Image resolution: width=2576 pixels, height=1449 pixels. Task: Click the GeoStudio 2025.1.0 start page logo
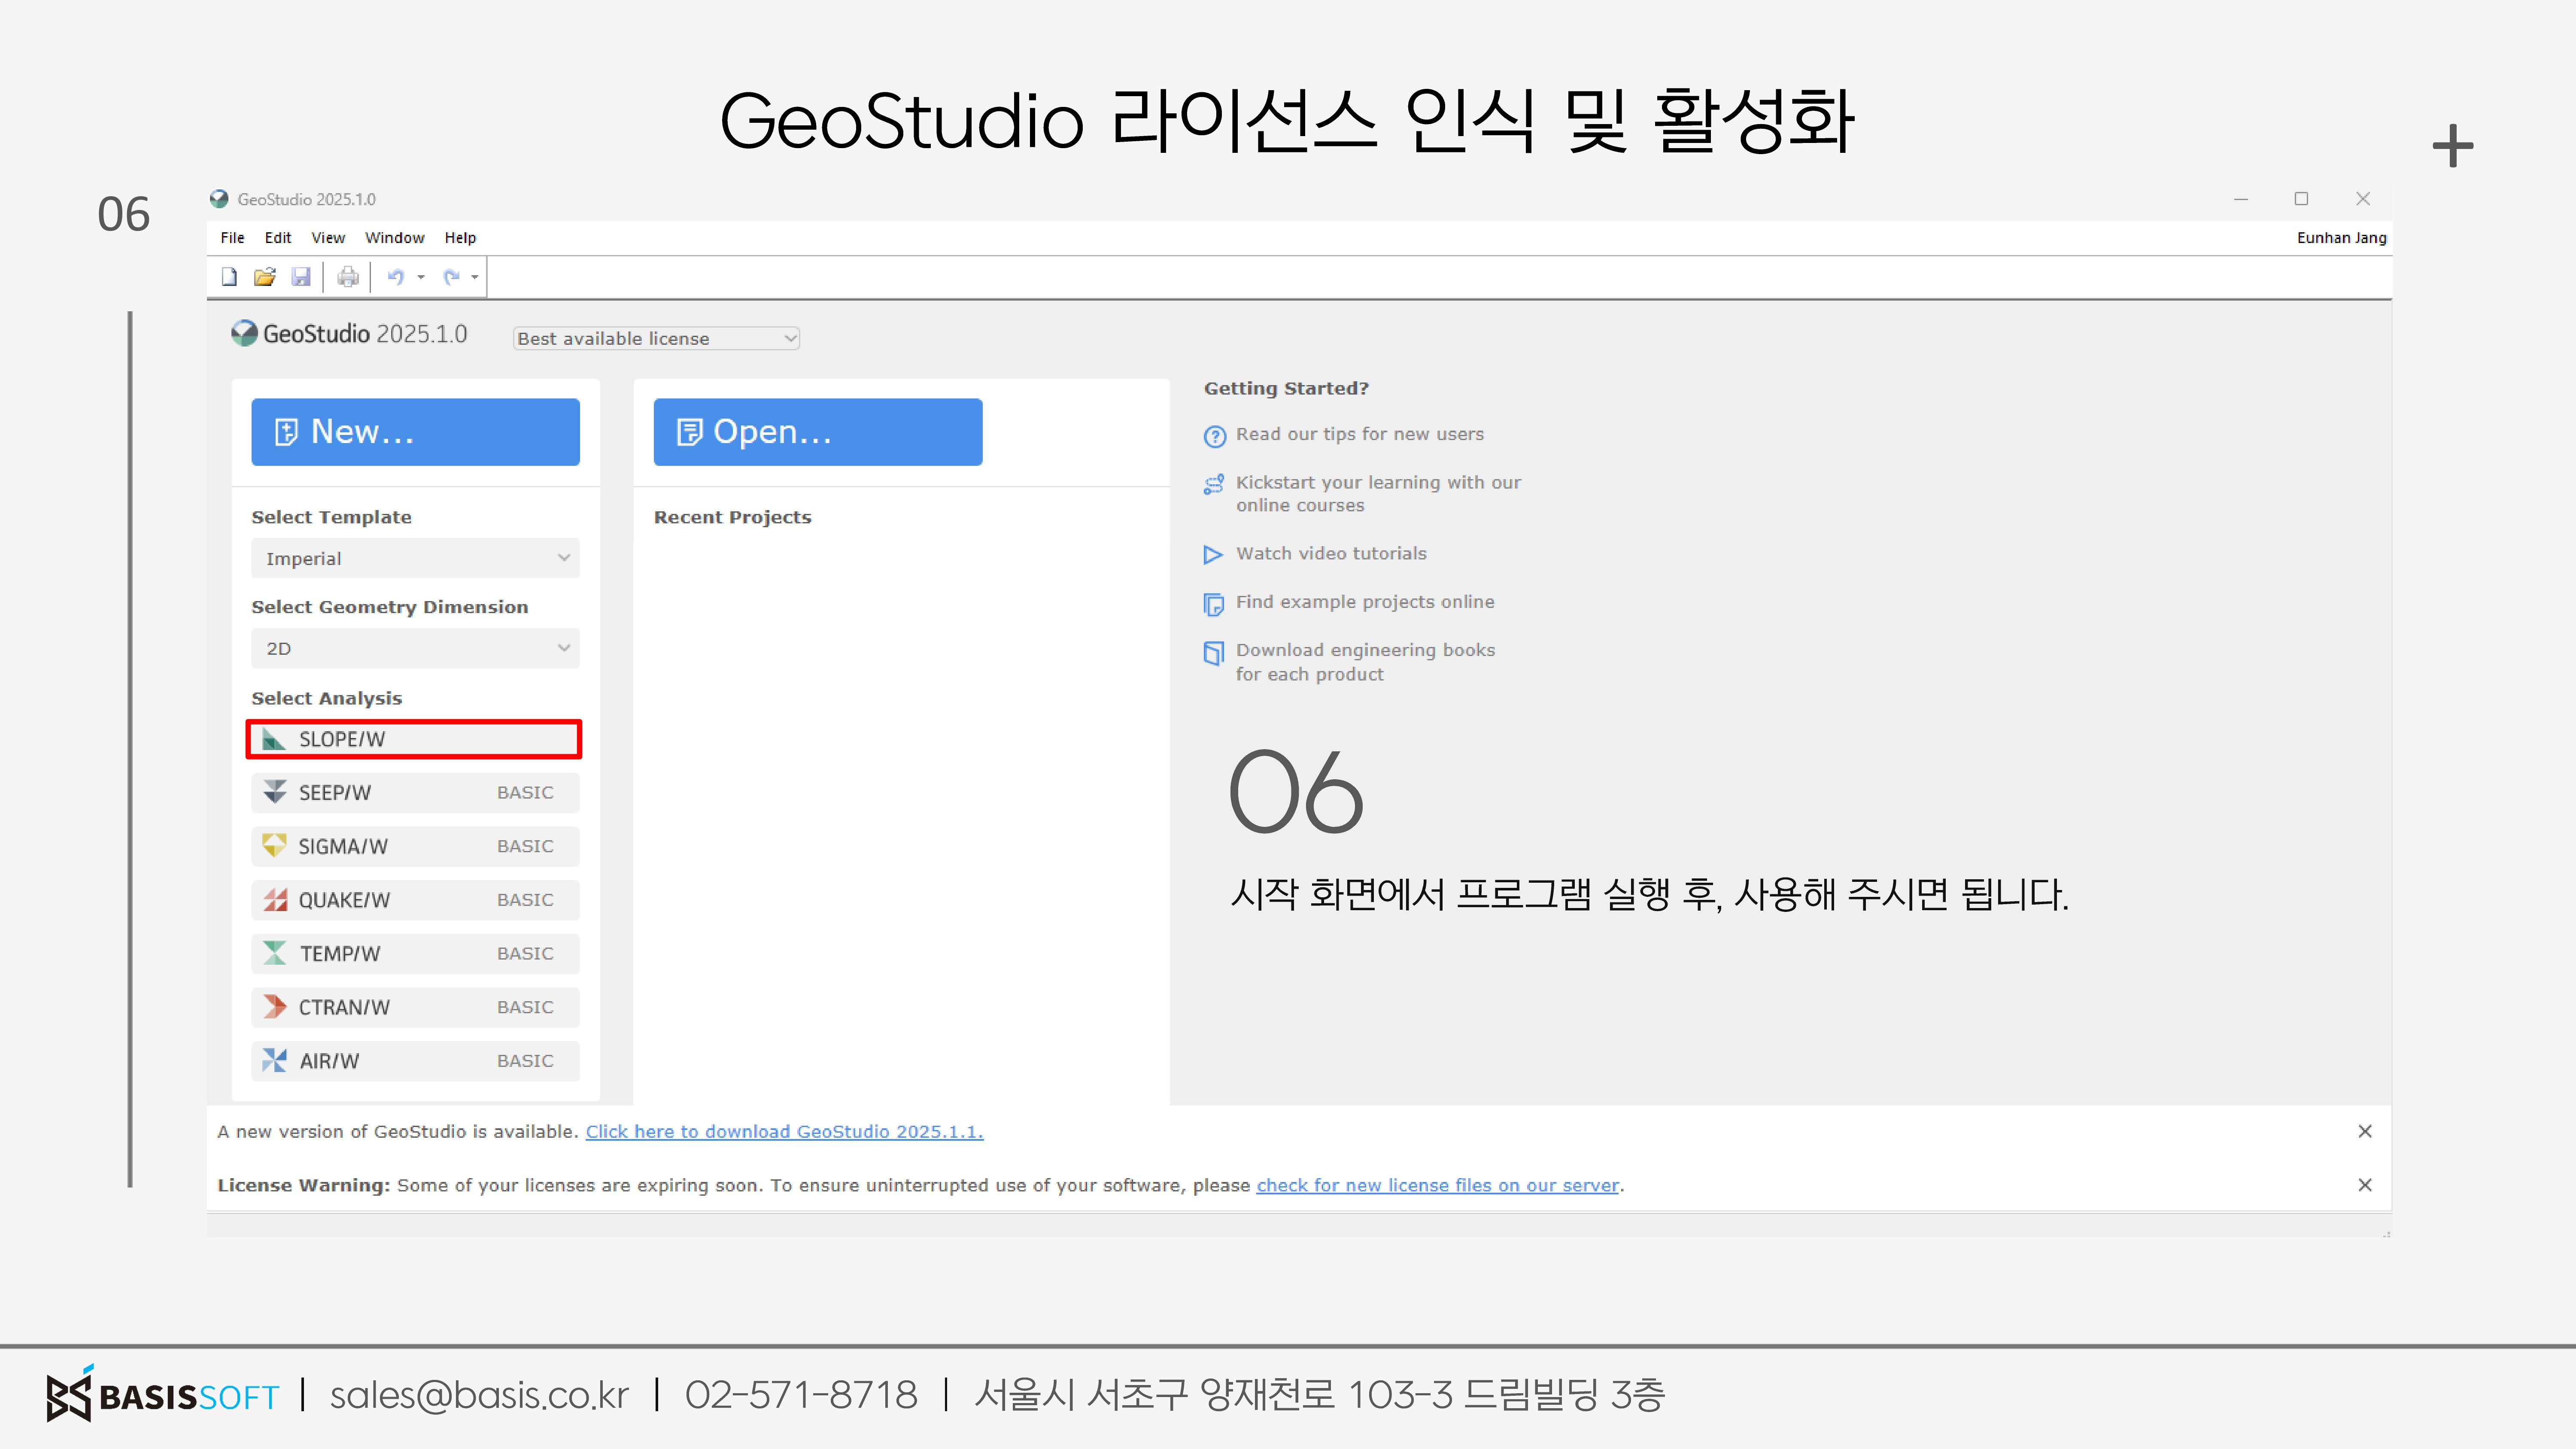pyautogui.click(x=349, y=333)
